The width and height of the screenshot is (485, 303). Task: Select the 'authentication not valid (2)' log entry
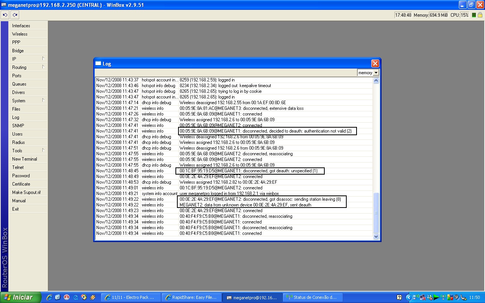(x=234, y=131)
